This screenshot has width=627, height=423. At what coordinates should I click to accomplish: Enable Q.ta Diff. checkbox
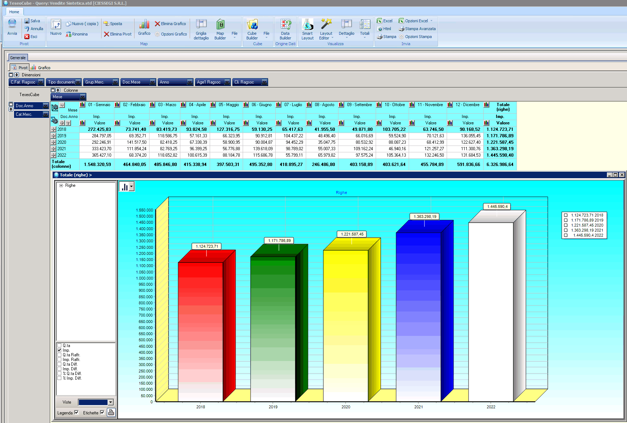[60, 364]
